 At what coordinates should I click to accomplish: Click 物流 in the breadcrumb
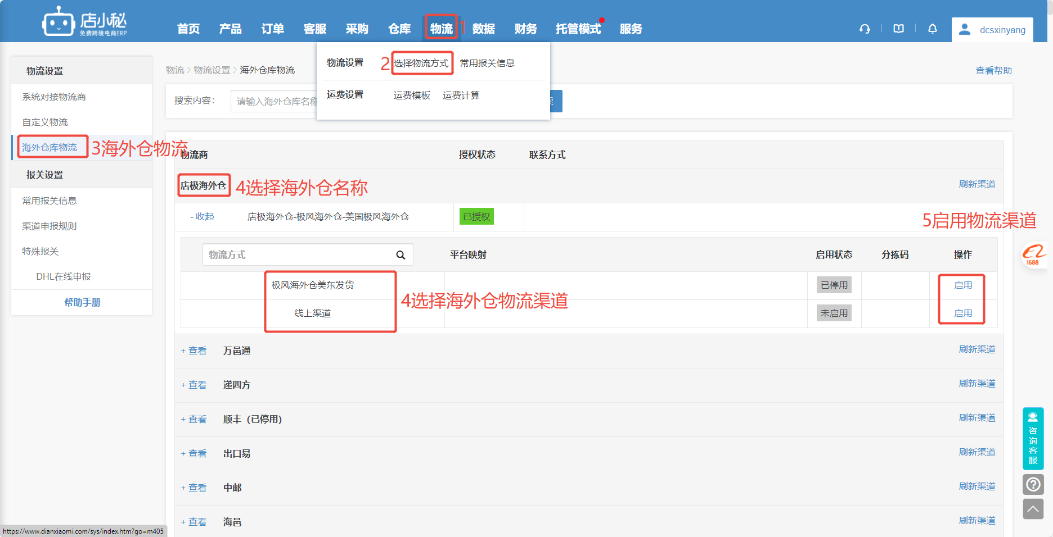(175, 70)
